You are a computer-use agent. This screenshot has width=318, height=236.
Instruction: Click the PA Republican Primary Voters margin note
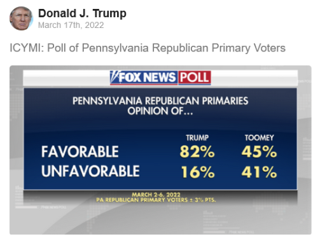[x=156, y=200]
